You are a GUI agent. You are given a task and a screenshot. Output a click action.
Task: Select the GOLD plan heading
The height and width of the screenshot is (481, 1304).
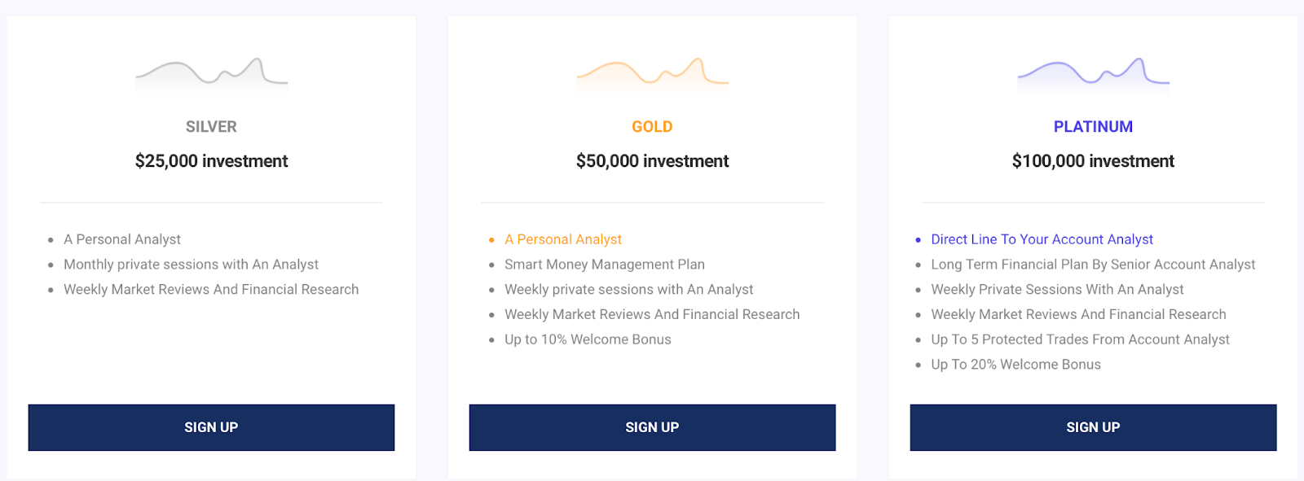652,127
